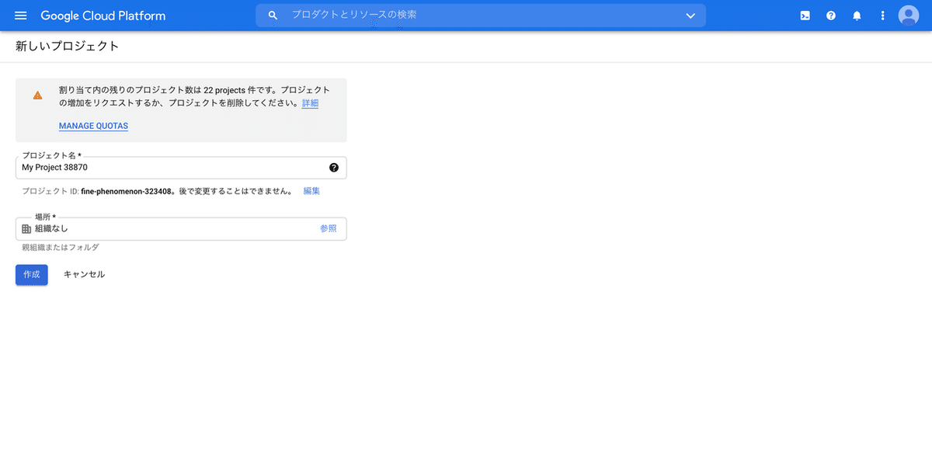Click the Google account avatar

(x=907, y=15)
